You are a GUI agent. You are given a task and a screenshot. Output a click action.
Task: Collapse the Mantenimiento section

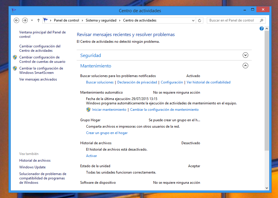[245, 66]
